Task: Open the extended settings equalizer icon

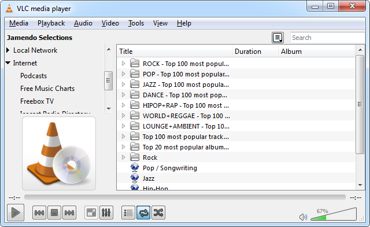Action: [106, 213]
